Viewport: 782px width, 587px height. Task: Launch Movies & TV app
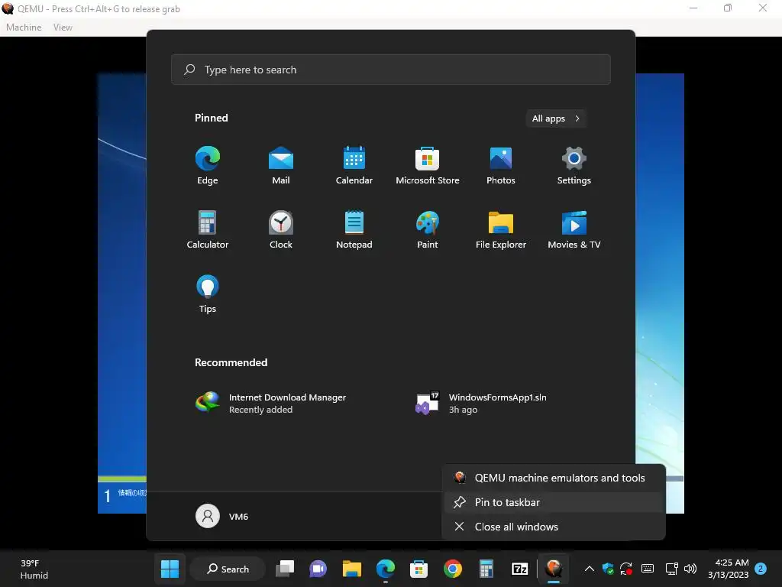click(x=574, y=229)
